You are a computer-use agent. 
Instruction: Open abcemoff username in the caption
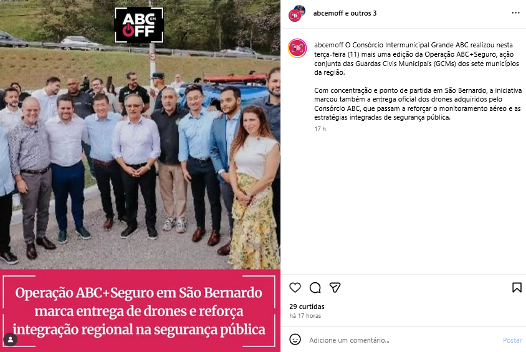(x=328, y=45)
